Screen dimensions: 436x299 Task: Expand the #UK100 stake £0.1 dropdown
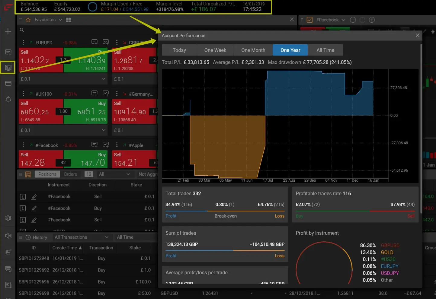pyautogui.click(x=104, y=130)
